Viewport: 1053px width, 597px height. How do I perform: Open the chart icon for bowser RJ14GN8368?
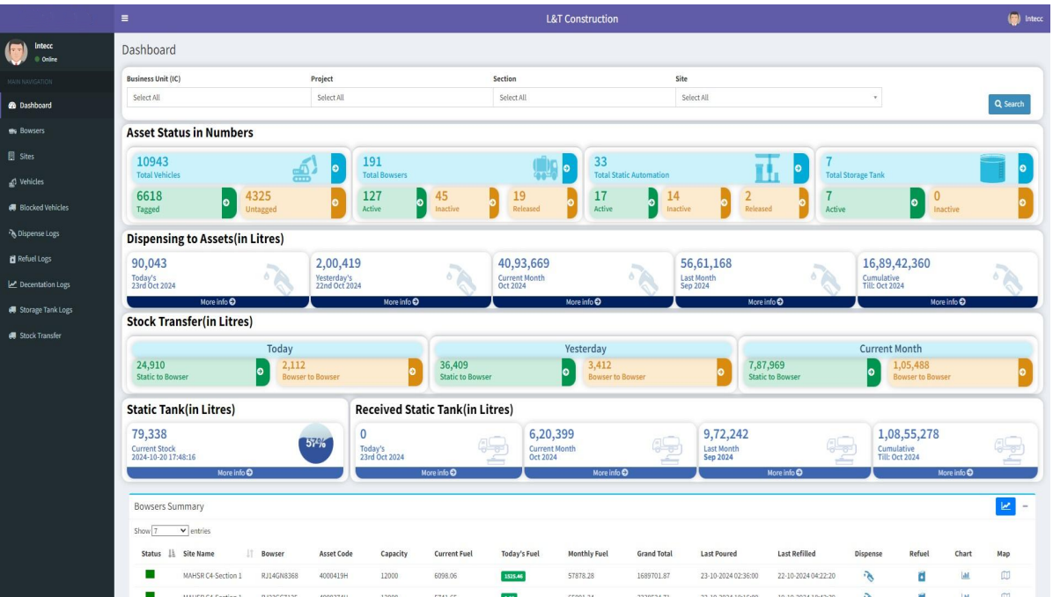click(965, 576)
